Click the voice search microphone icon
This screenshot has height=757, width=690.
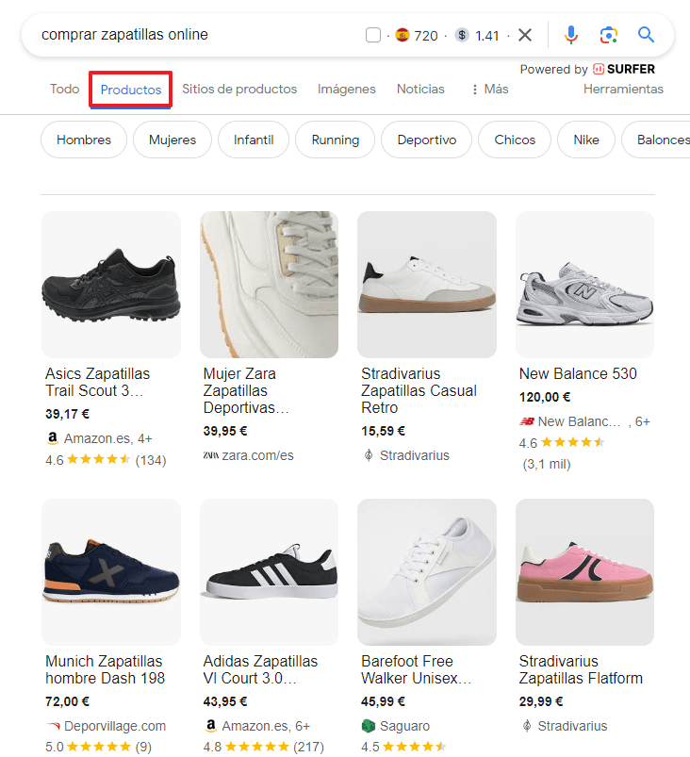pos(570,35)
